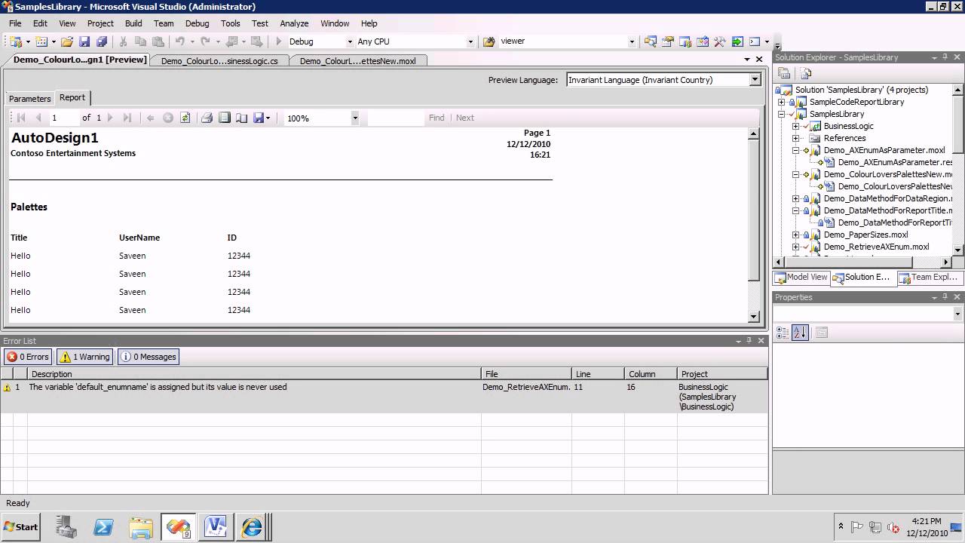Sort error list by Description column
The image size is (965, 543).
click(255, 373)
